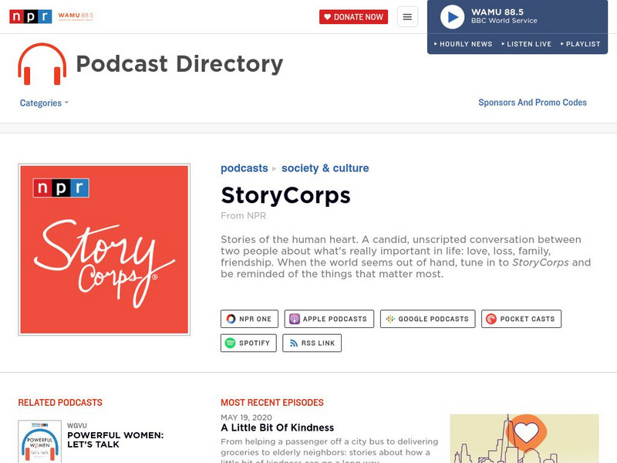
Task: Select Hourly News in the player
Action: coord(464,44)
